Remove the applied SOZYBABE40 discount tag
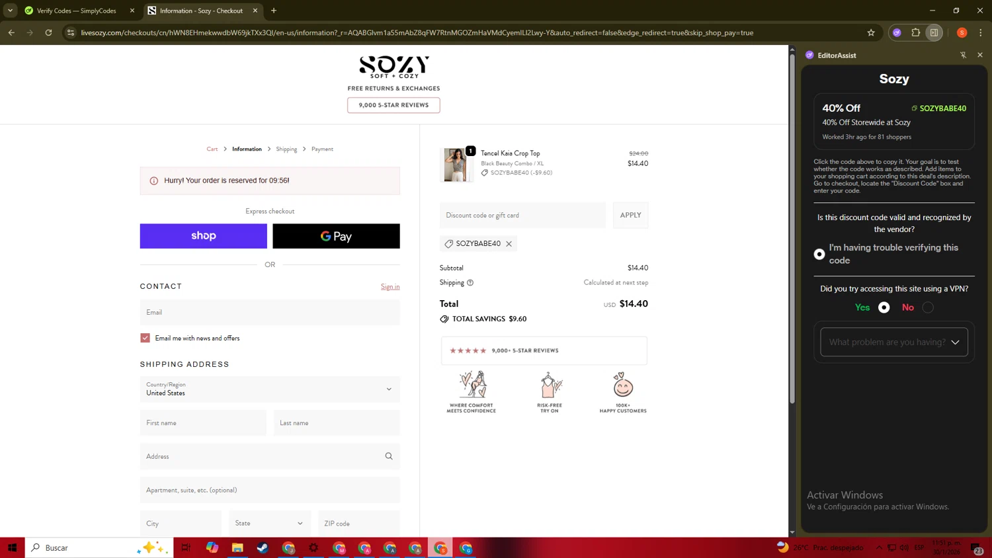Screen dimensions: 992x558 point(509,244)
